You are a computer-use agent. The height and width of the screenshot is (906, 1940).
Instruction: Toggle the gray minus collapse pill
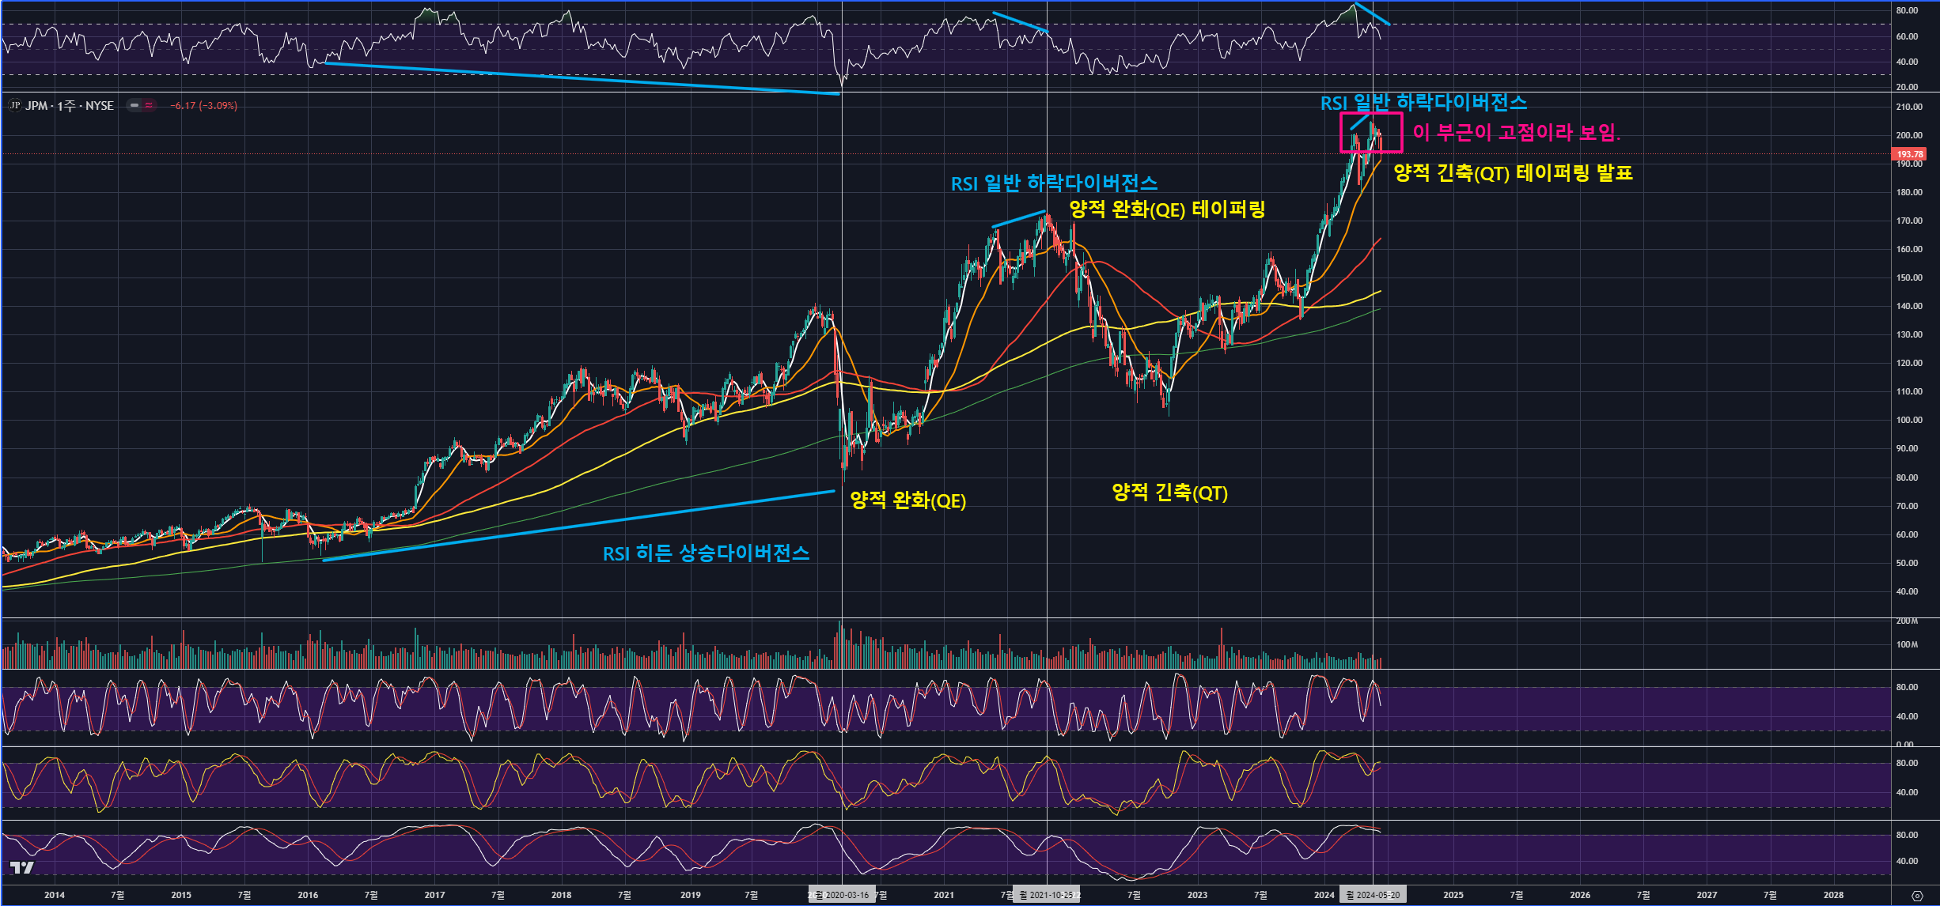(135, 105)
